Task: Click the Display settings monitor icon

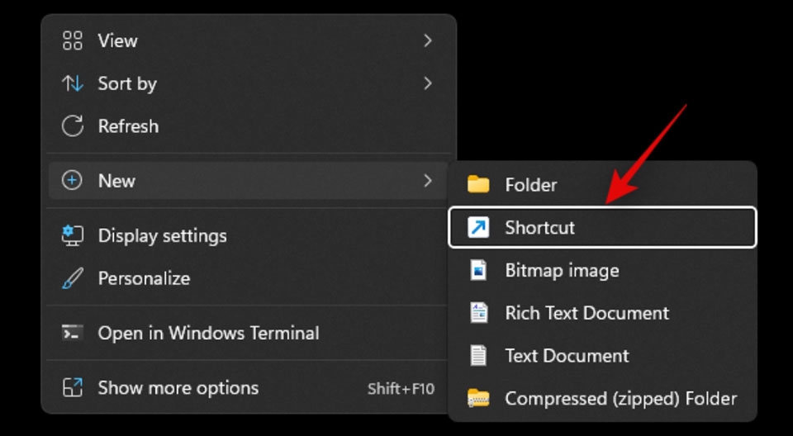Action: point(73,235)
